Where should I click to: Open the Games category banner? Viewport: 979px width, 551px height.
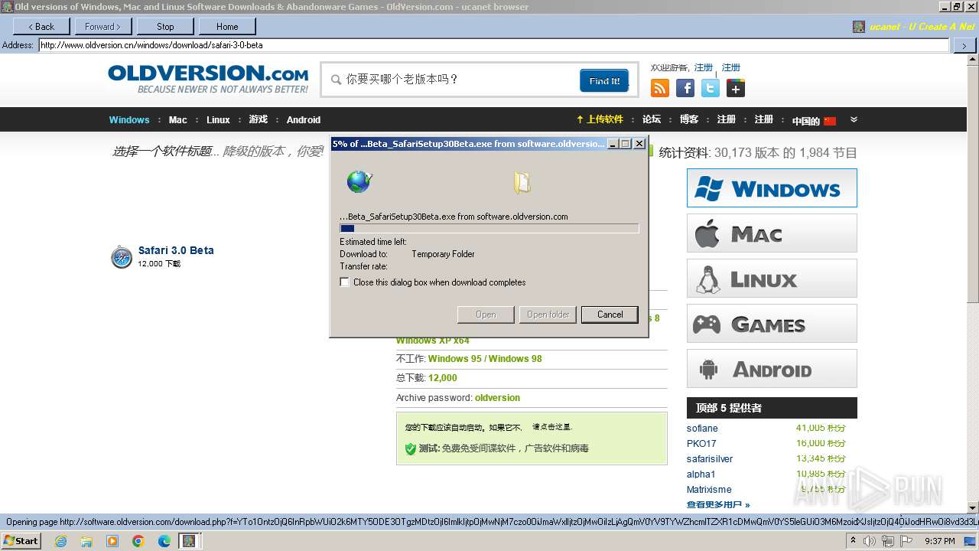pos(772,324)
